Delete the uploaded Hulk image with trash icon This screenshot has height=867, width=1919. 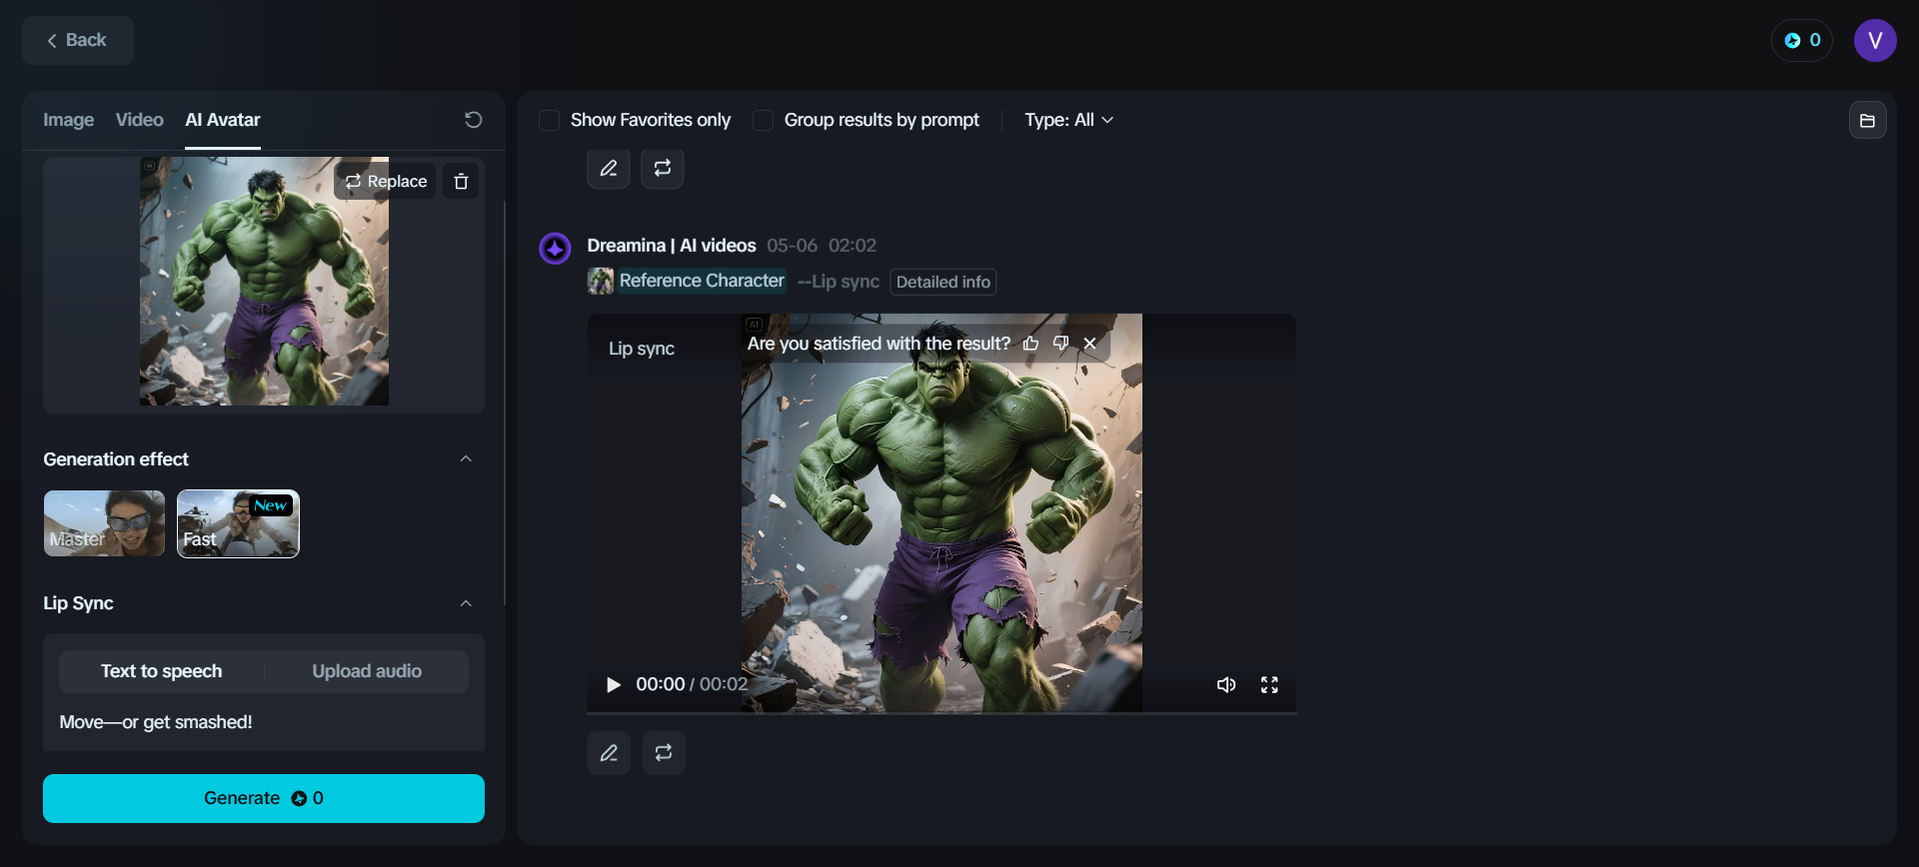tap(461, 181)
